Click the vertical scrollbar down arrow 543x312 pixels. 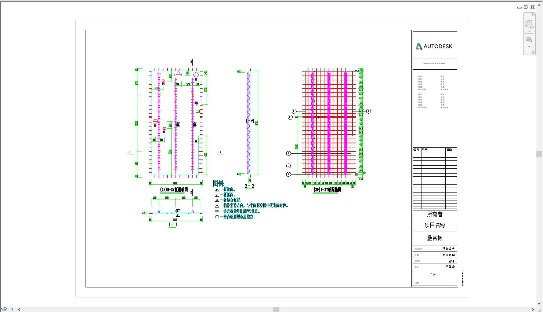click(539, 304)
